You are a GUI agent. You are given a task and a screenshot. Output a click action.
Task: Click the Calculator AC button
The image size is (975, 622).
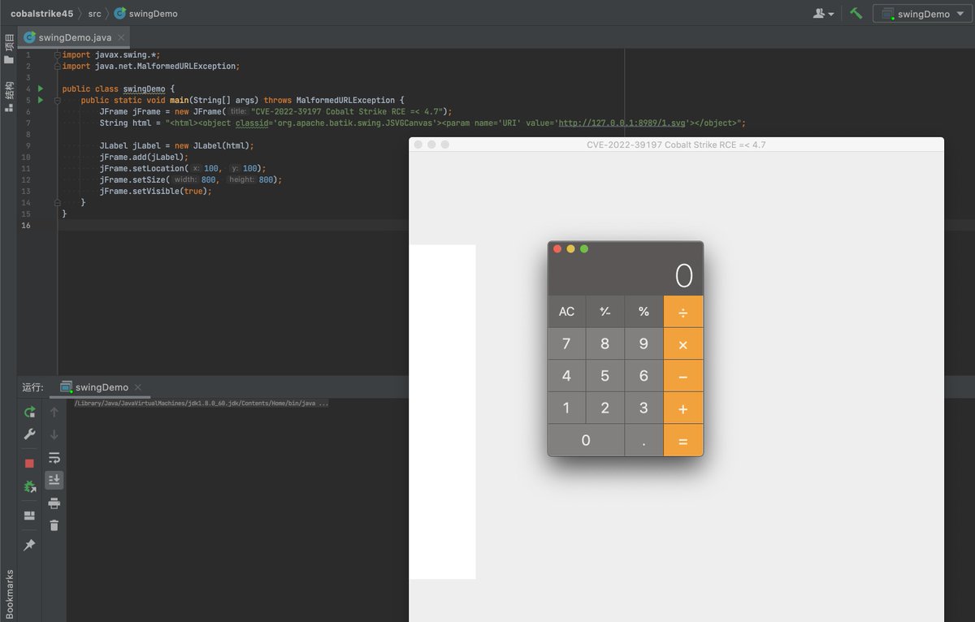pyautogui.click(x=566, y=312)
